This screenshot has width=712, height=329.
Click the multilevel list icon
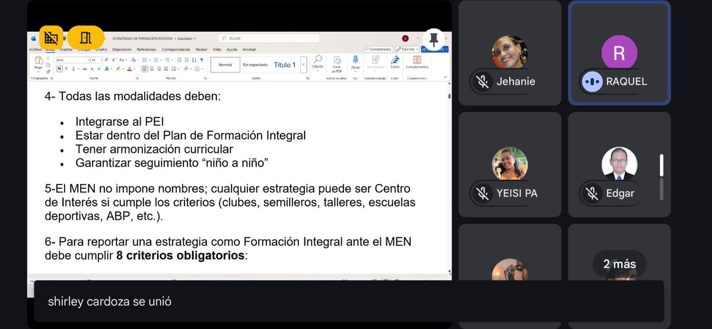coord(167,60)
